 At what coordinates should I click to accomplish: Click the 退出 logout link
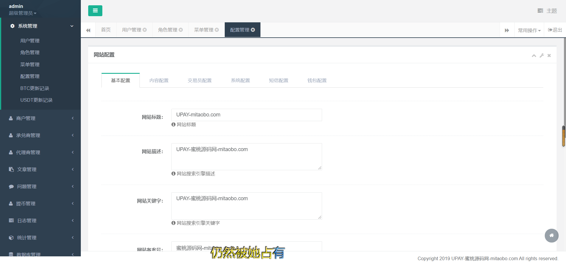pos(555,30)
